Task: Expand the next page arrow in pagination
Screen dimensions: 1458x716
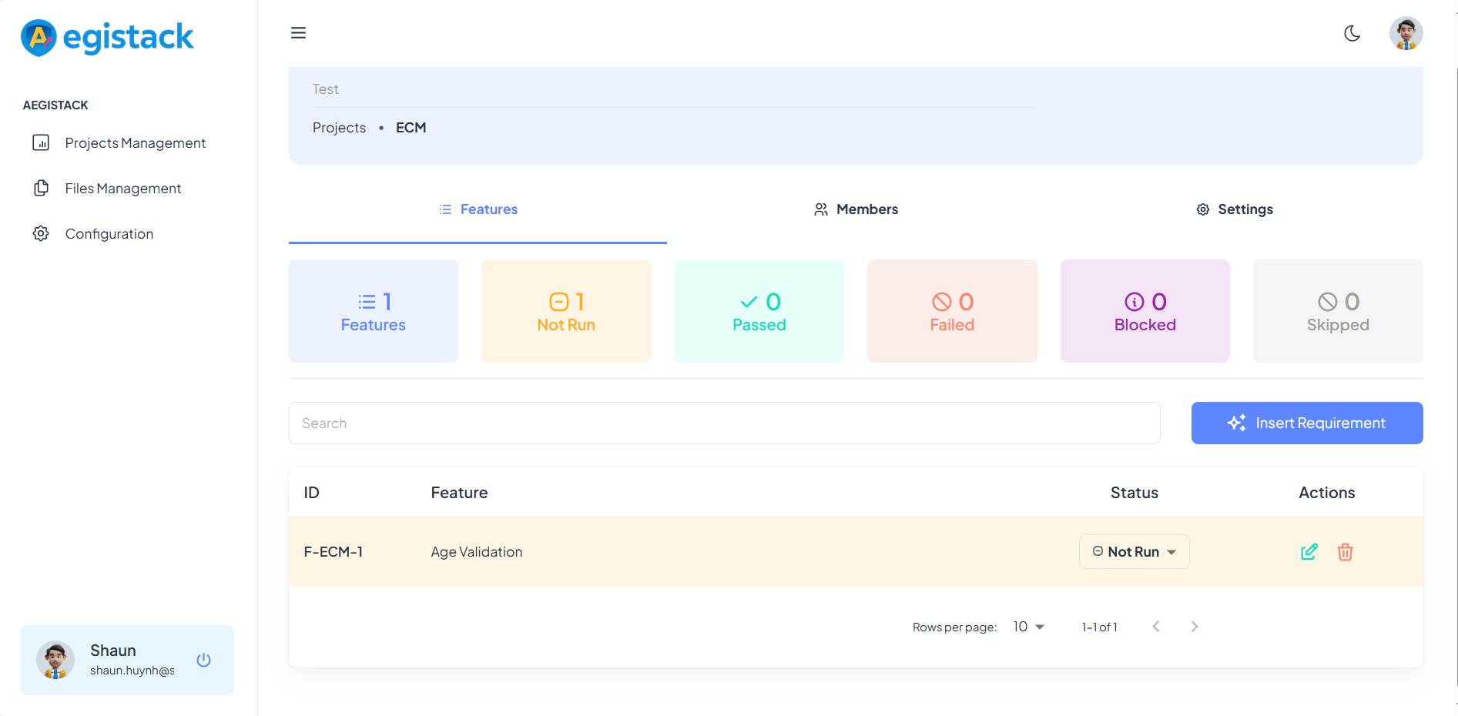Action: [x=1194, y=627]
